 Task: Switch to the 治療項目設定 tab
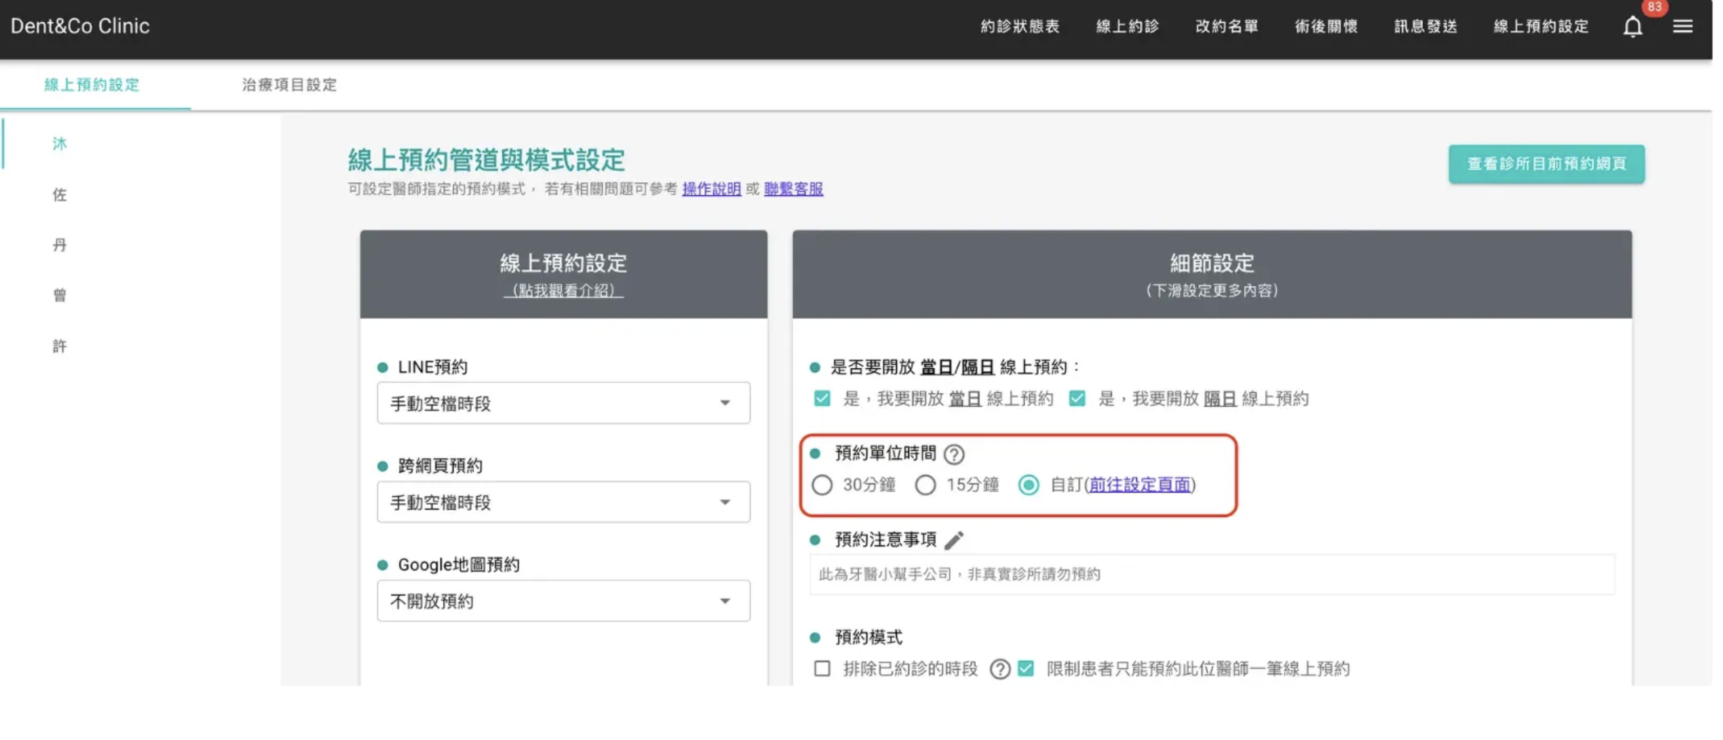[x=290, y=85]
